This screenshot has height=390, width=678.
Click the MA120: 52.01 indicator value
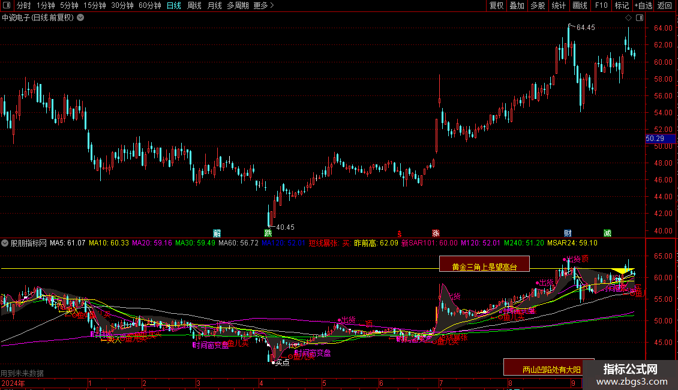(x=283, y=243)
